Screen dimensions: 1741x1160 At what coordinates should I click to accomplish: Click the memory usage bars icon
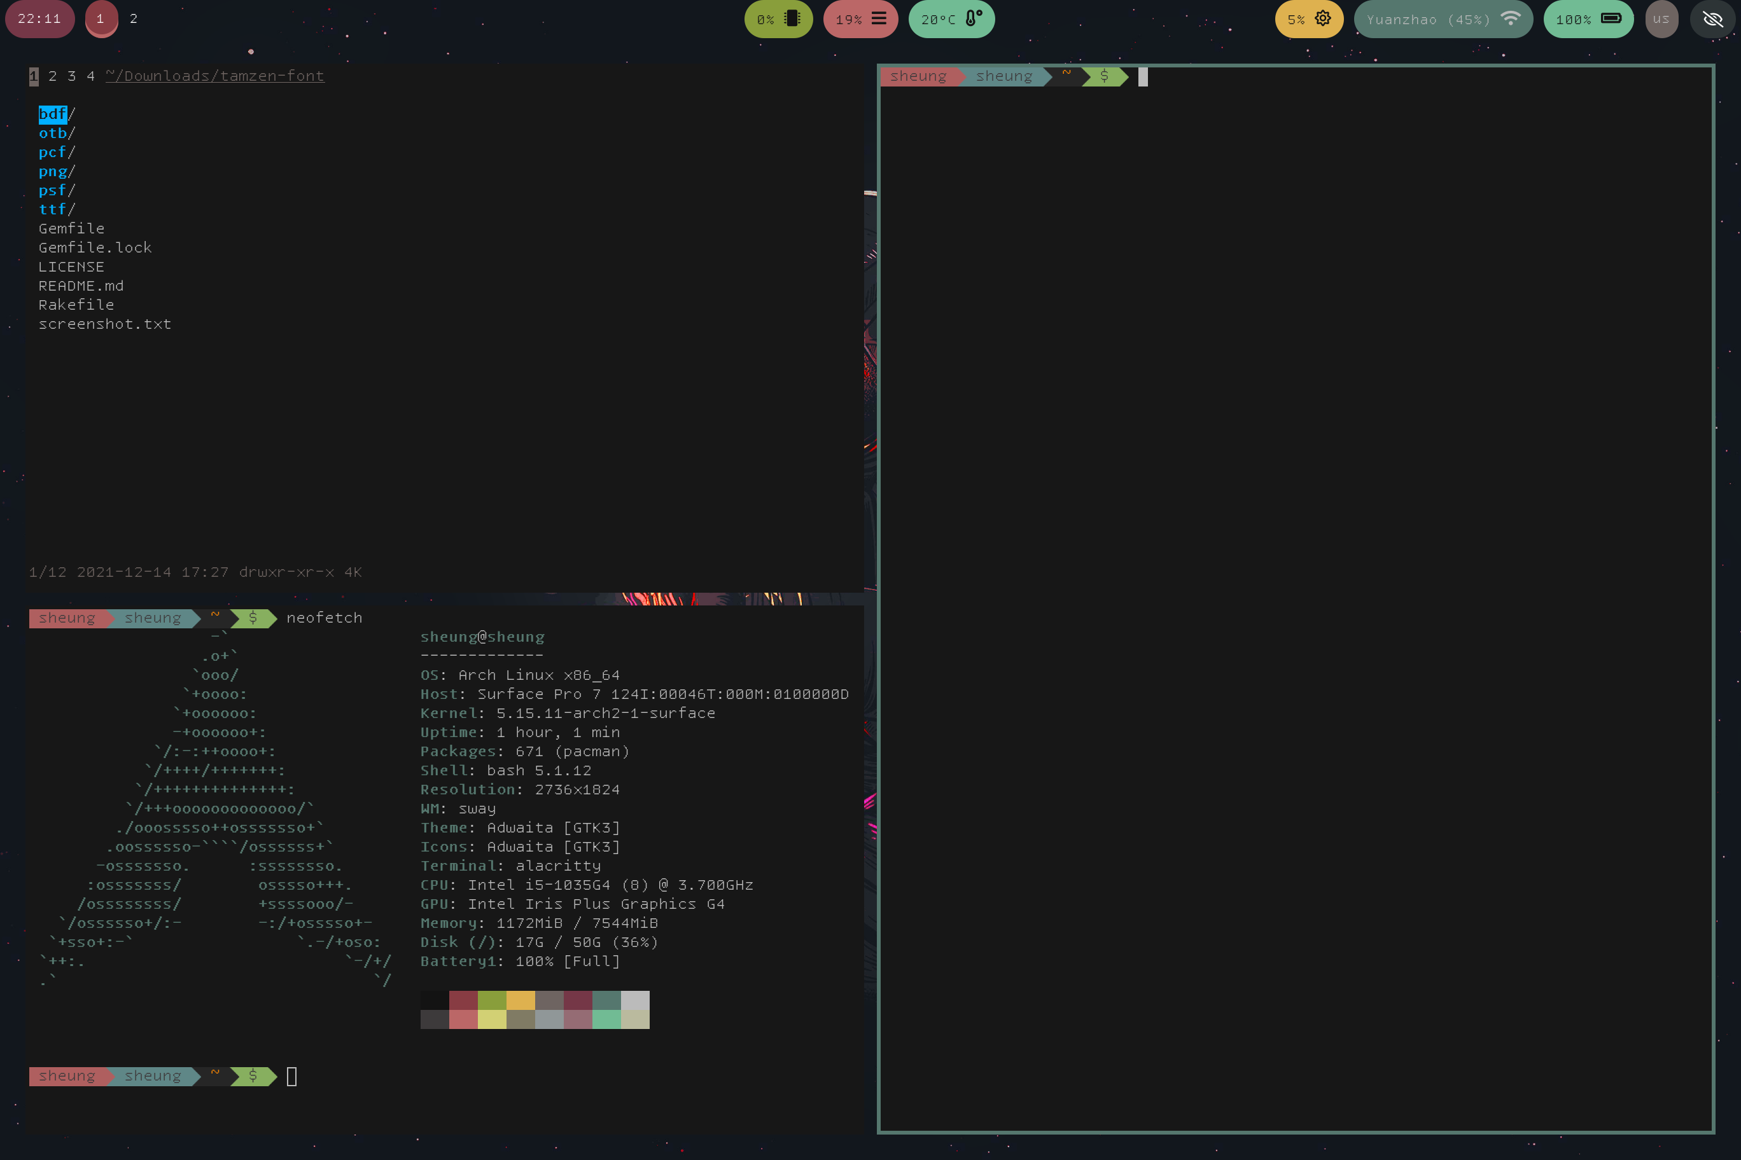pos(879,18)
